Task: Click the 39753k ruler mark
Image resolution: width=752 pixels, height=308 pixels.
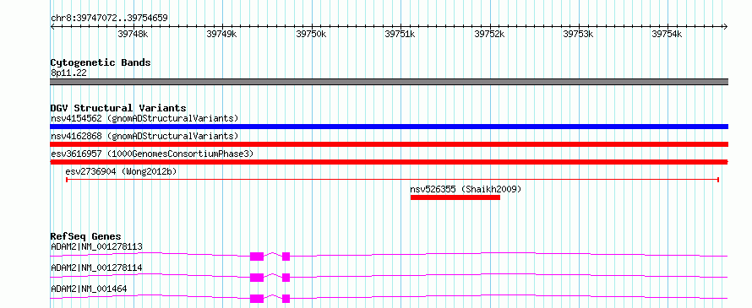Action: click(578, 34)
